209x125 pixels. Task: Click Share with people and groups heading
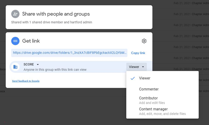[x=56, y=14]
